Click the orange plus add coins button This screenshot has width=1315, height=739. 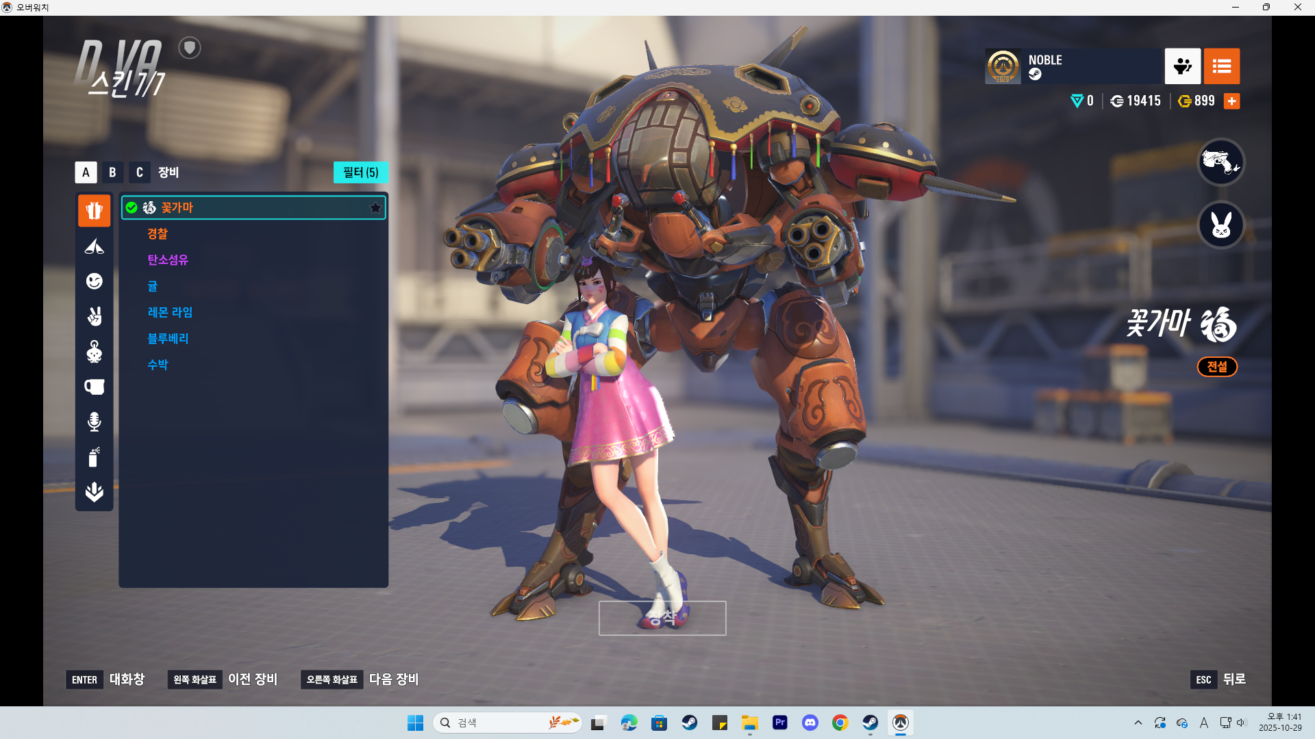(x=1231, y=101)
